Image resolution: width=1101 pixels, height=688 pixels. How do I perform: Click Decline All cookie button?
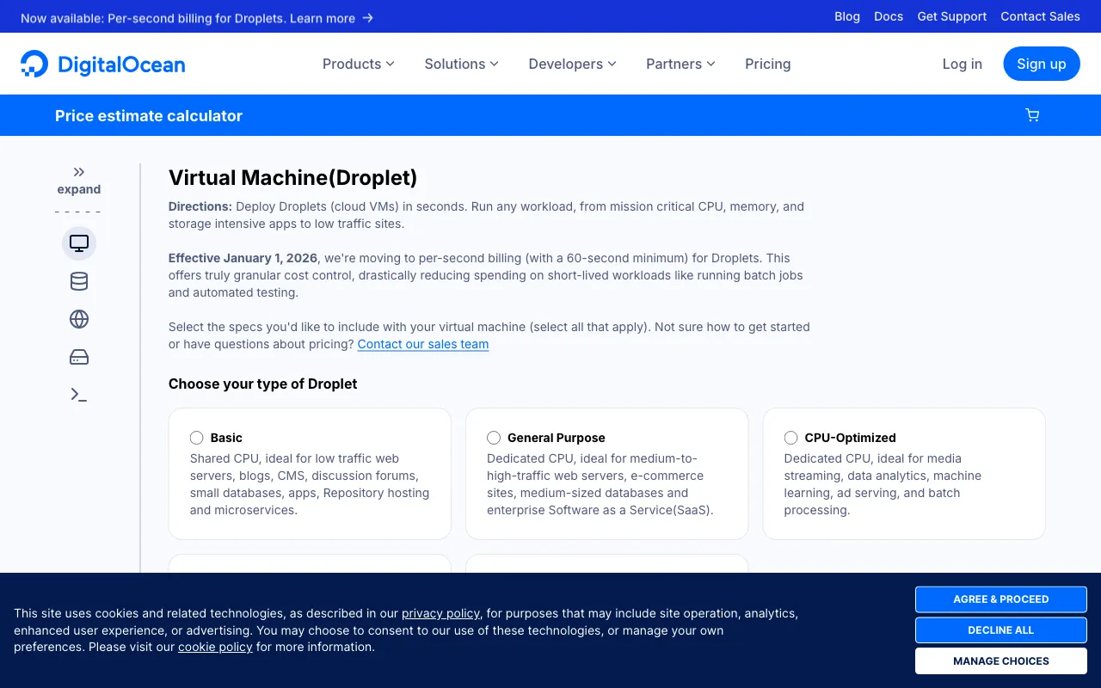click(1001, 630)
